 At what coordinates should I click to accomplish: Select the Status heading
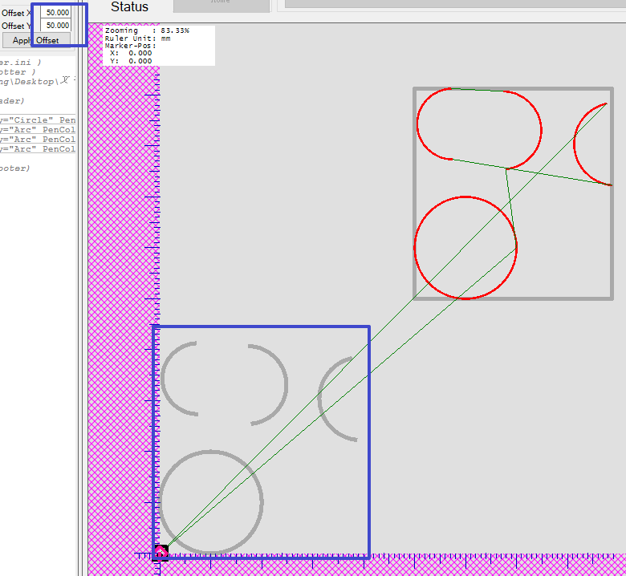129,7
